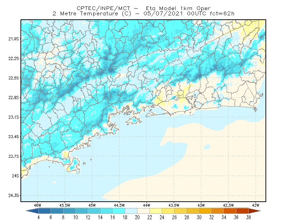
Task: Click the legend swatch between 32 and 34
Action: tap(218, 211)
